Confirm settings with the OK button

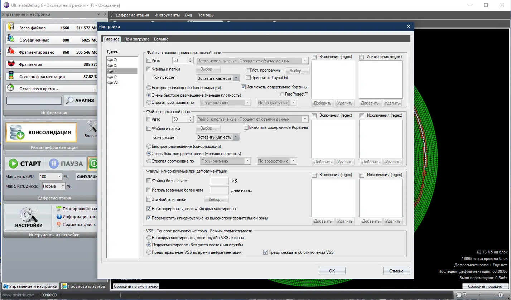pyautogui.click(x=332, y=271)
